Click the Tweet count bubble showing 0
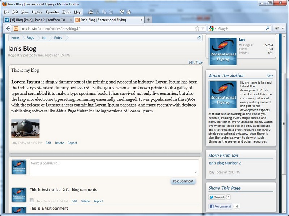The height and width of the screenshot is (216, 289). coord(228,197)
